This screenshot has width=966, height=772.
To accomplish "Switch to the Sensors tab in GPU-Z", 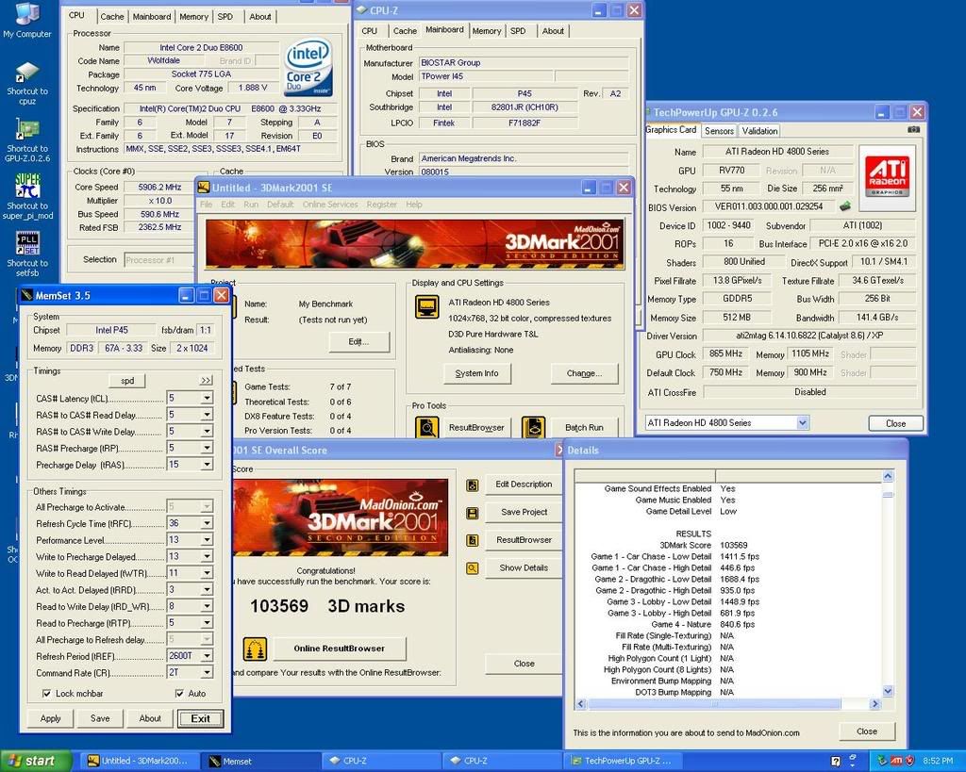I will [719, 130].
